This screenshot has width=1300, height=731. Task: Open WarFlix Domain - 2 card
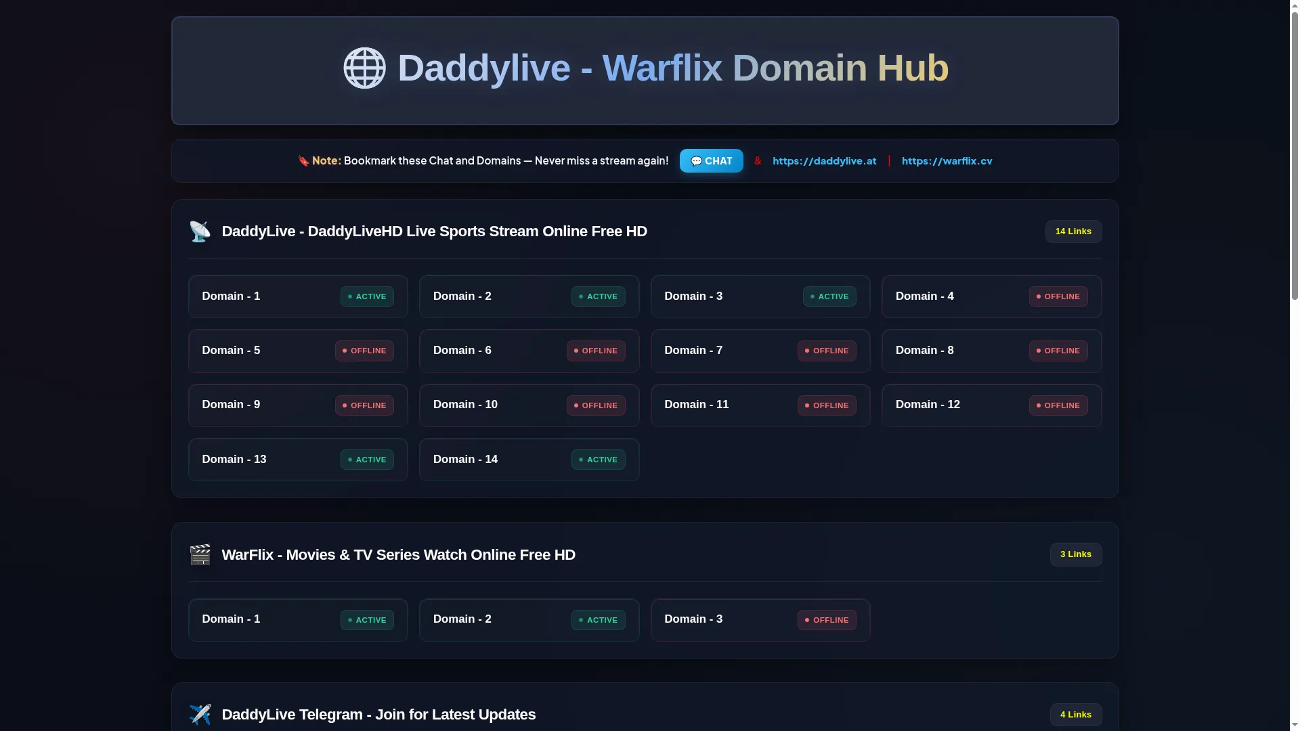[x=529, y=620]
